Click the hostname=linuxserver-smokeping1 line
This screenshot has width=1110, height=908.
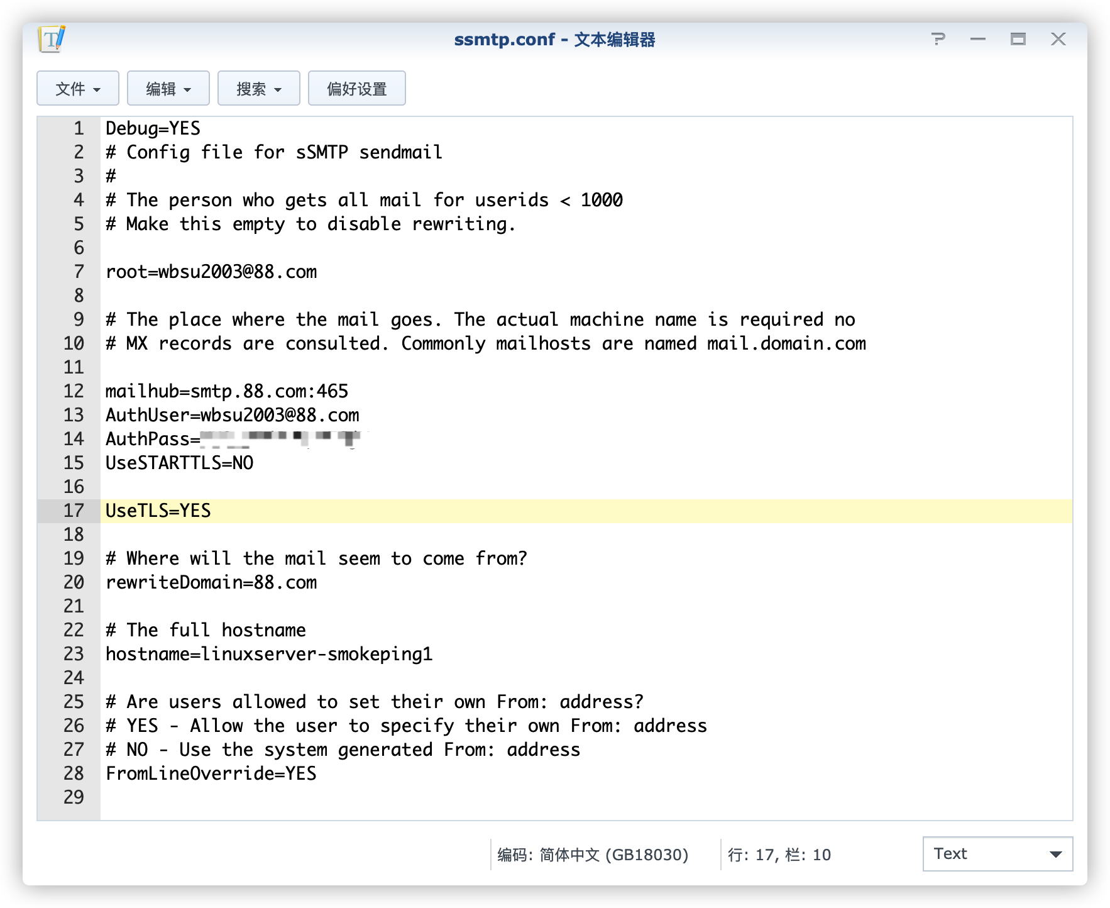pos(268,654)
